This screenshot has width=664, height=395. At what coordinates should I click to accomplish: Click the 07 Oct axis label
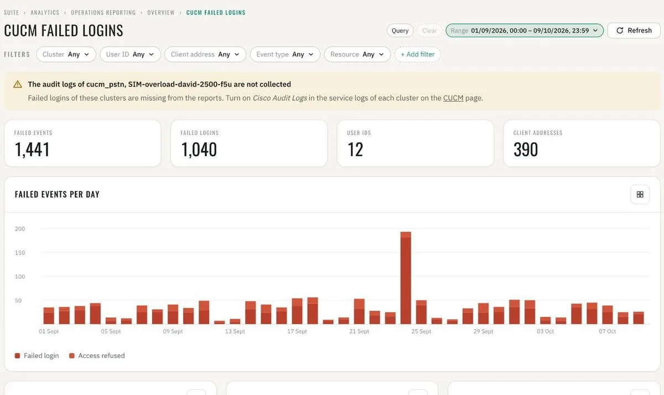pyautogui.click(x=607, y=331)
